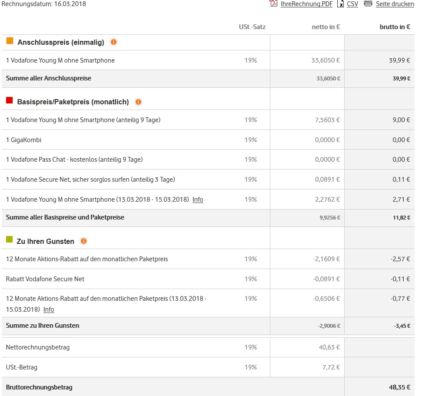This screenshot has height=396, width=422.
Task: Click the 9,9256 € netto sum value
Action: 330,218
